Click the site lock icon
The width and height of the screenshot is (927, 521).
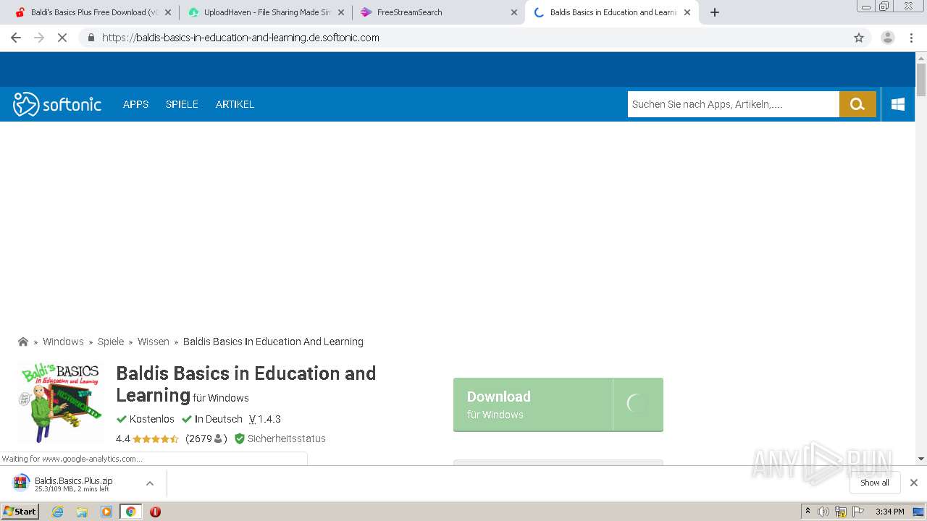[91, 38]
